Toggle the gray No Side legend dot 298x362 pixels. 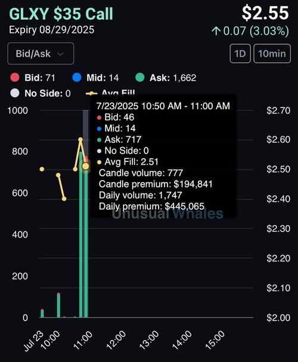point(15,93)
